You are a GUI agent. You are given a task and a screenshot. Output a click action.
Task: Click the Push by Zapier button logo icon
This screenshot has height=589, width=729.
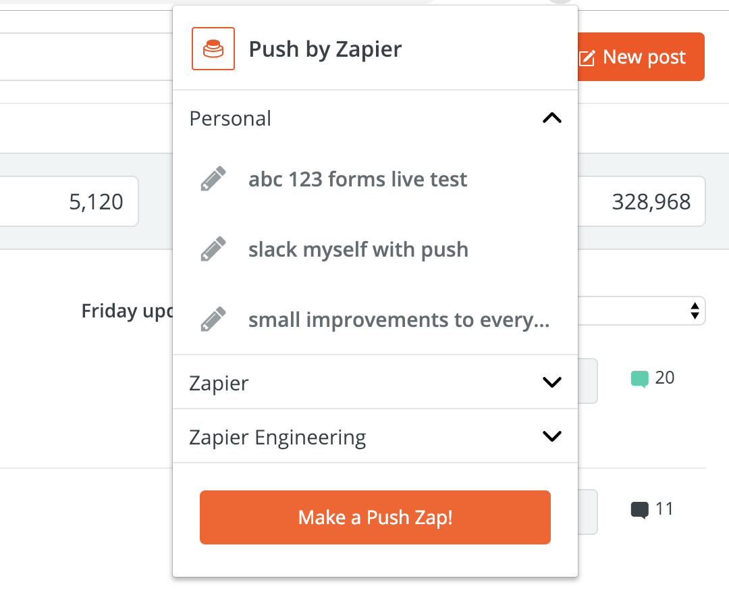tap(213, 49)
